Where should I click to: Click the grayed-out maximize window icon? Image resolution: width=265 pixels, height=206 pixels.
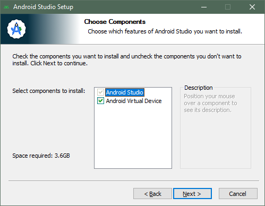pos(228,7)
